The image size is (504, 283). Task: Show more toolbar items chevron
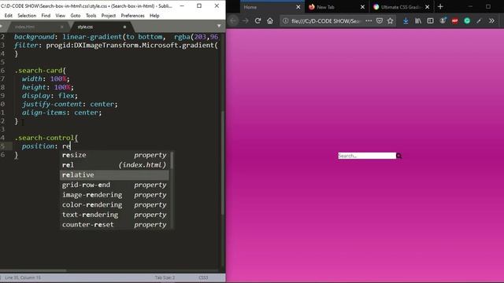click(x=491, y=21)
